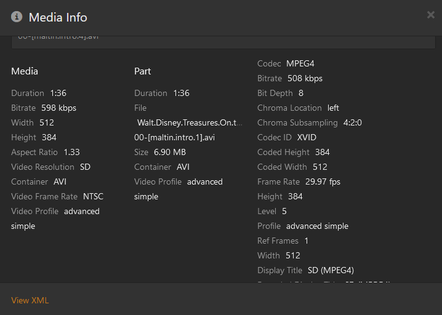This screenshot has height=315, width=442.
Task: Open the View XML link
Action: [30, 300]
